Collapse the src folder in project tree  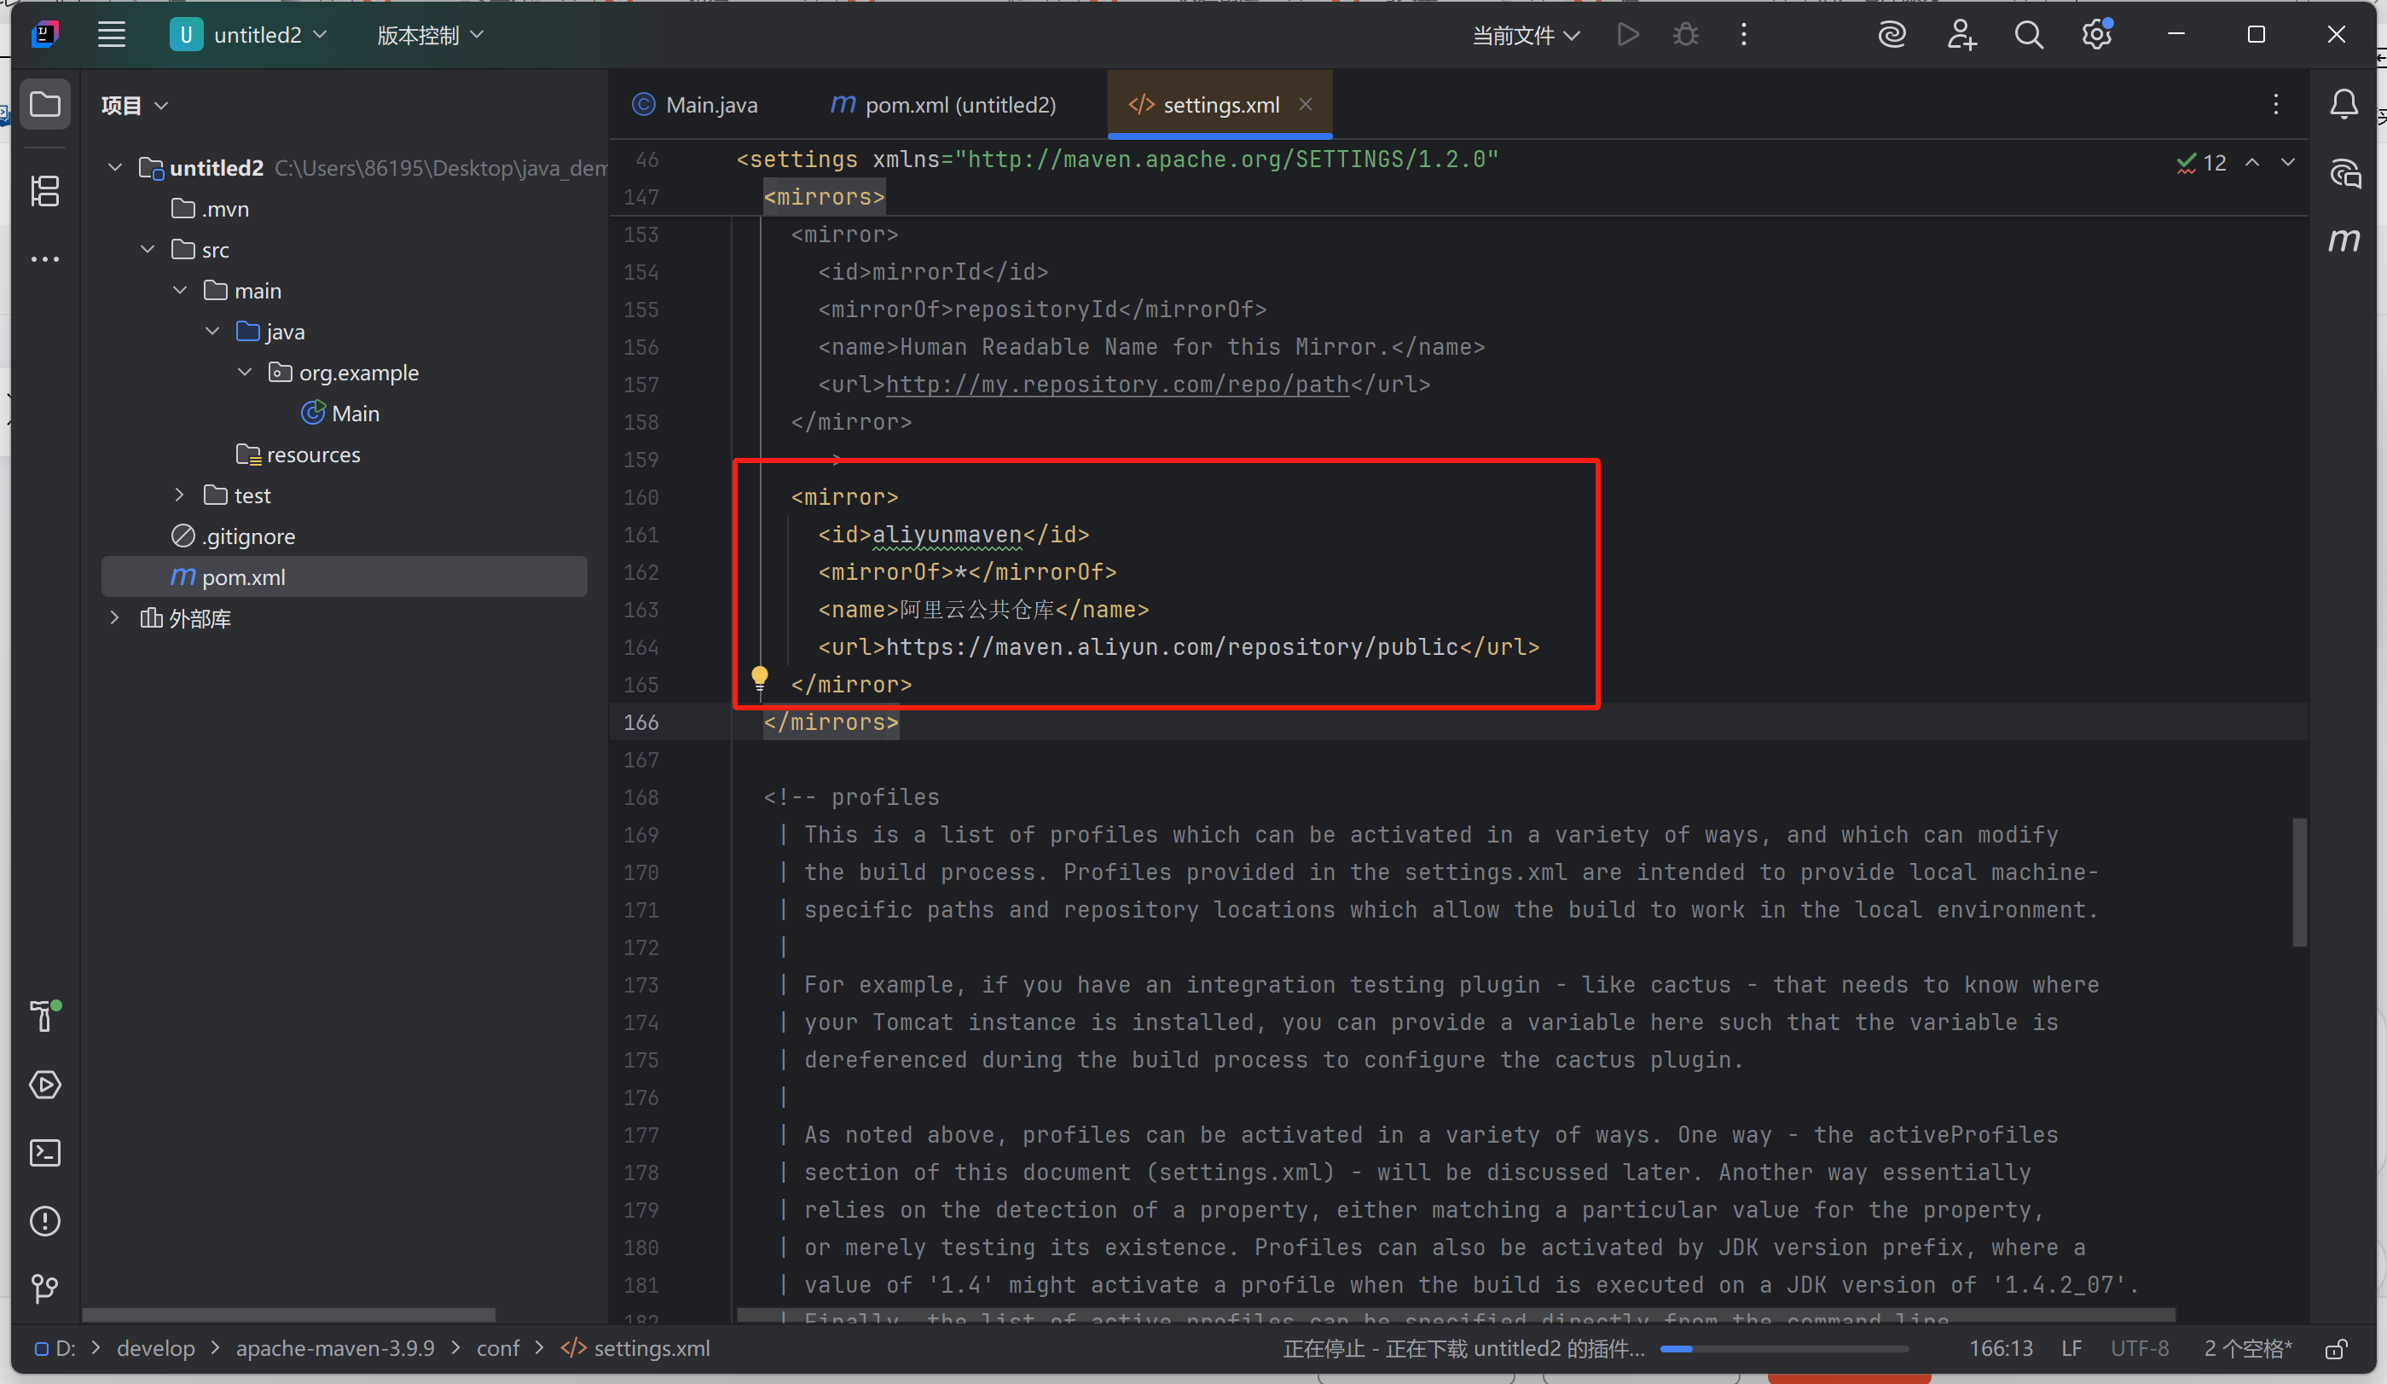[x=148, y=249]
